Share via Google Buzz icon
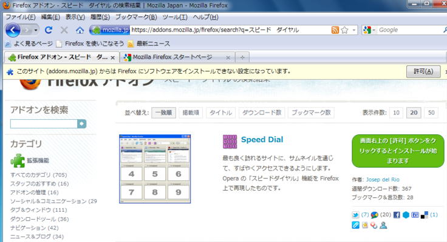Screen dimensions: 447x242 pyautogui.click(x=374, y=215)
